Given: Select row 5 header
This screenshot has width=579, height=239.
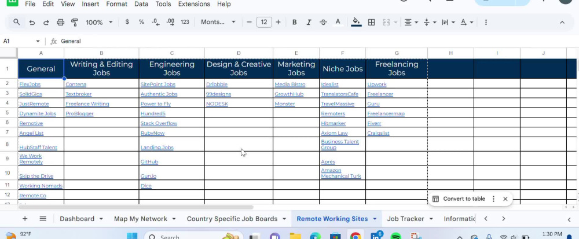Looking at the screenshot, I should point(8,113).
